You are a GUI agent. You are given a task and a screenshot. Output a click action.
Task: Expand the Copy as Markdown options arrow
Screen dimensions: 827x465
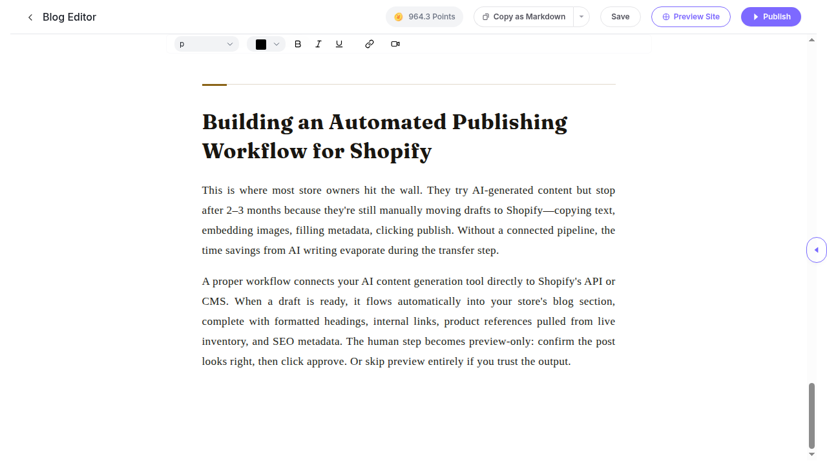click(581, 17)
